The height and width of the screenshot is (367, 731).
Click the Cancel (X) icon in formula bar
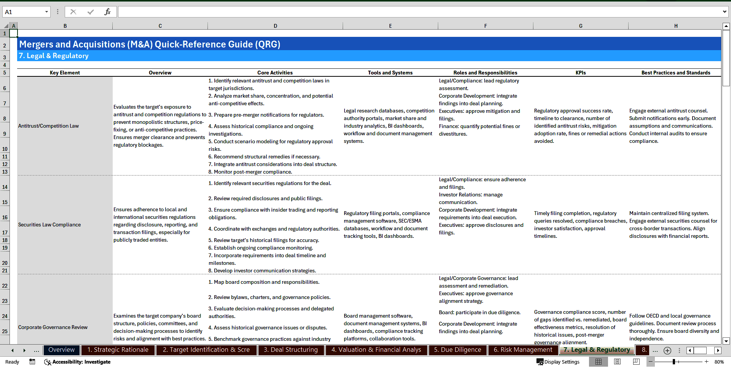(x=73, y=11)
